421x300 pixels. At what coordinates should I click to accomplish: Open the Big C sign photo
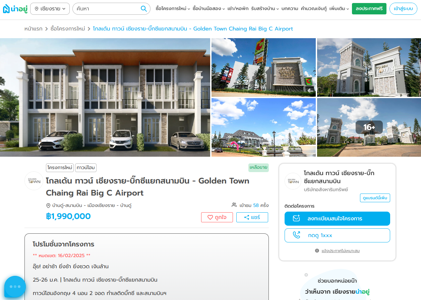point(263,67)
